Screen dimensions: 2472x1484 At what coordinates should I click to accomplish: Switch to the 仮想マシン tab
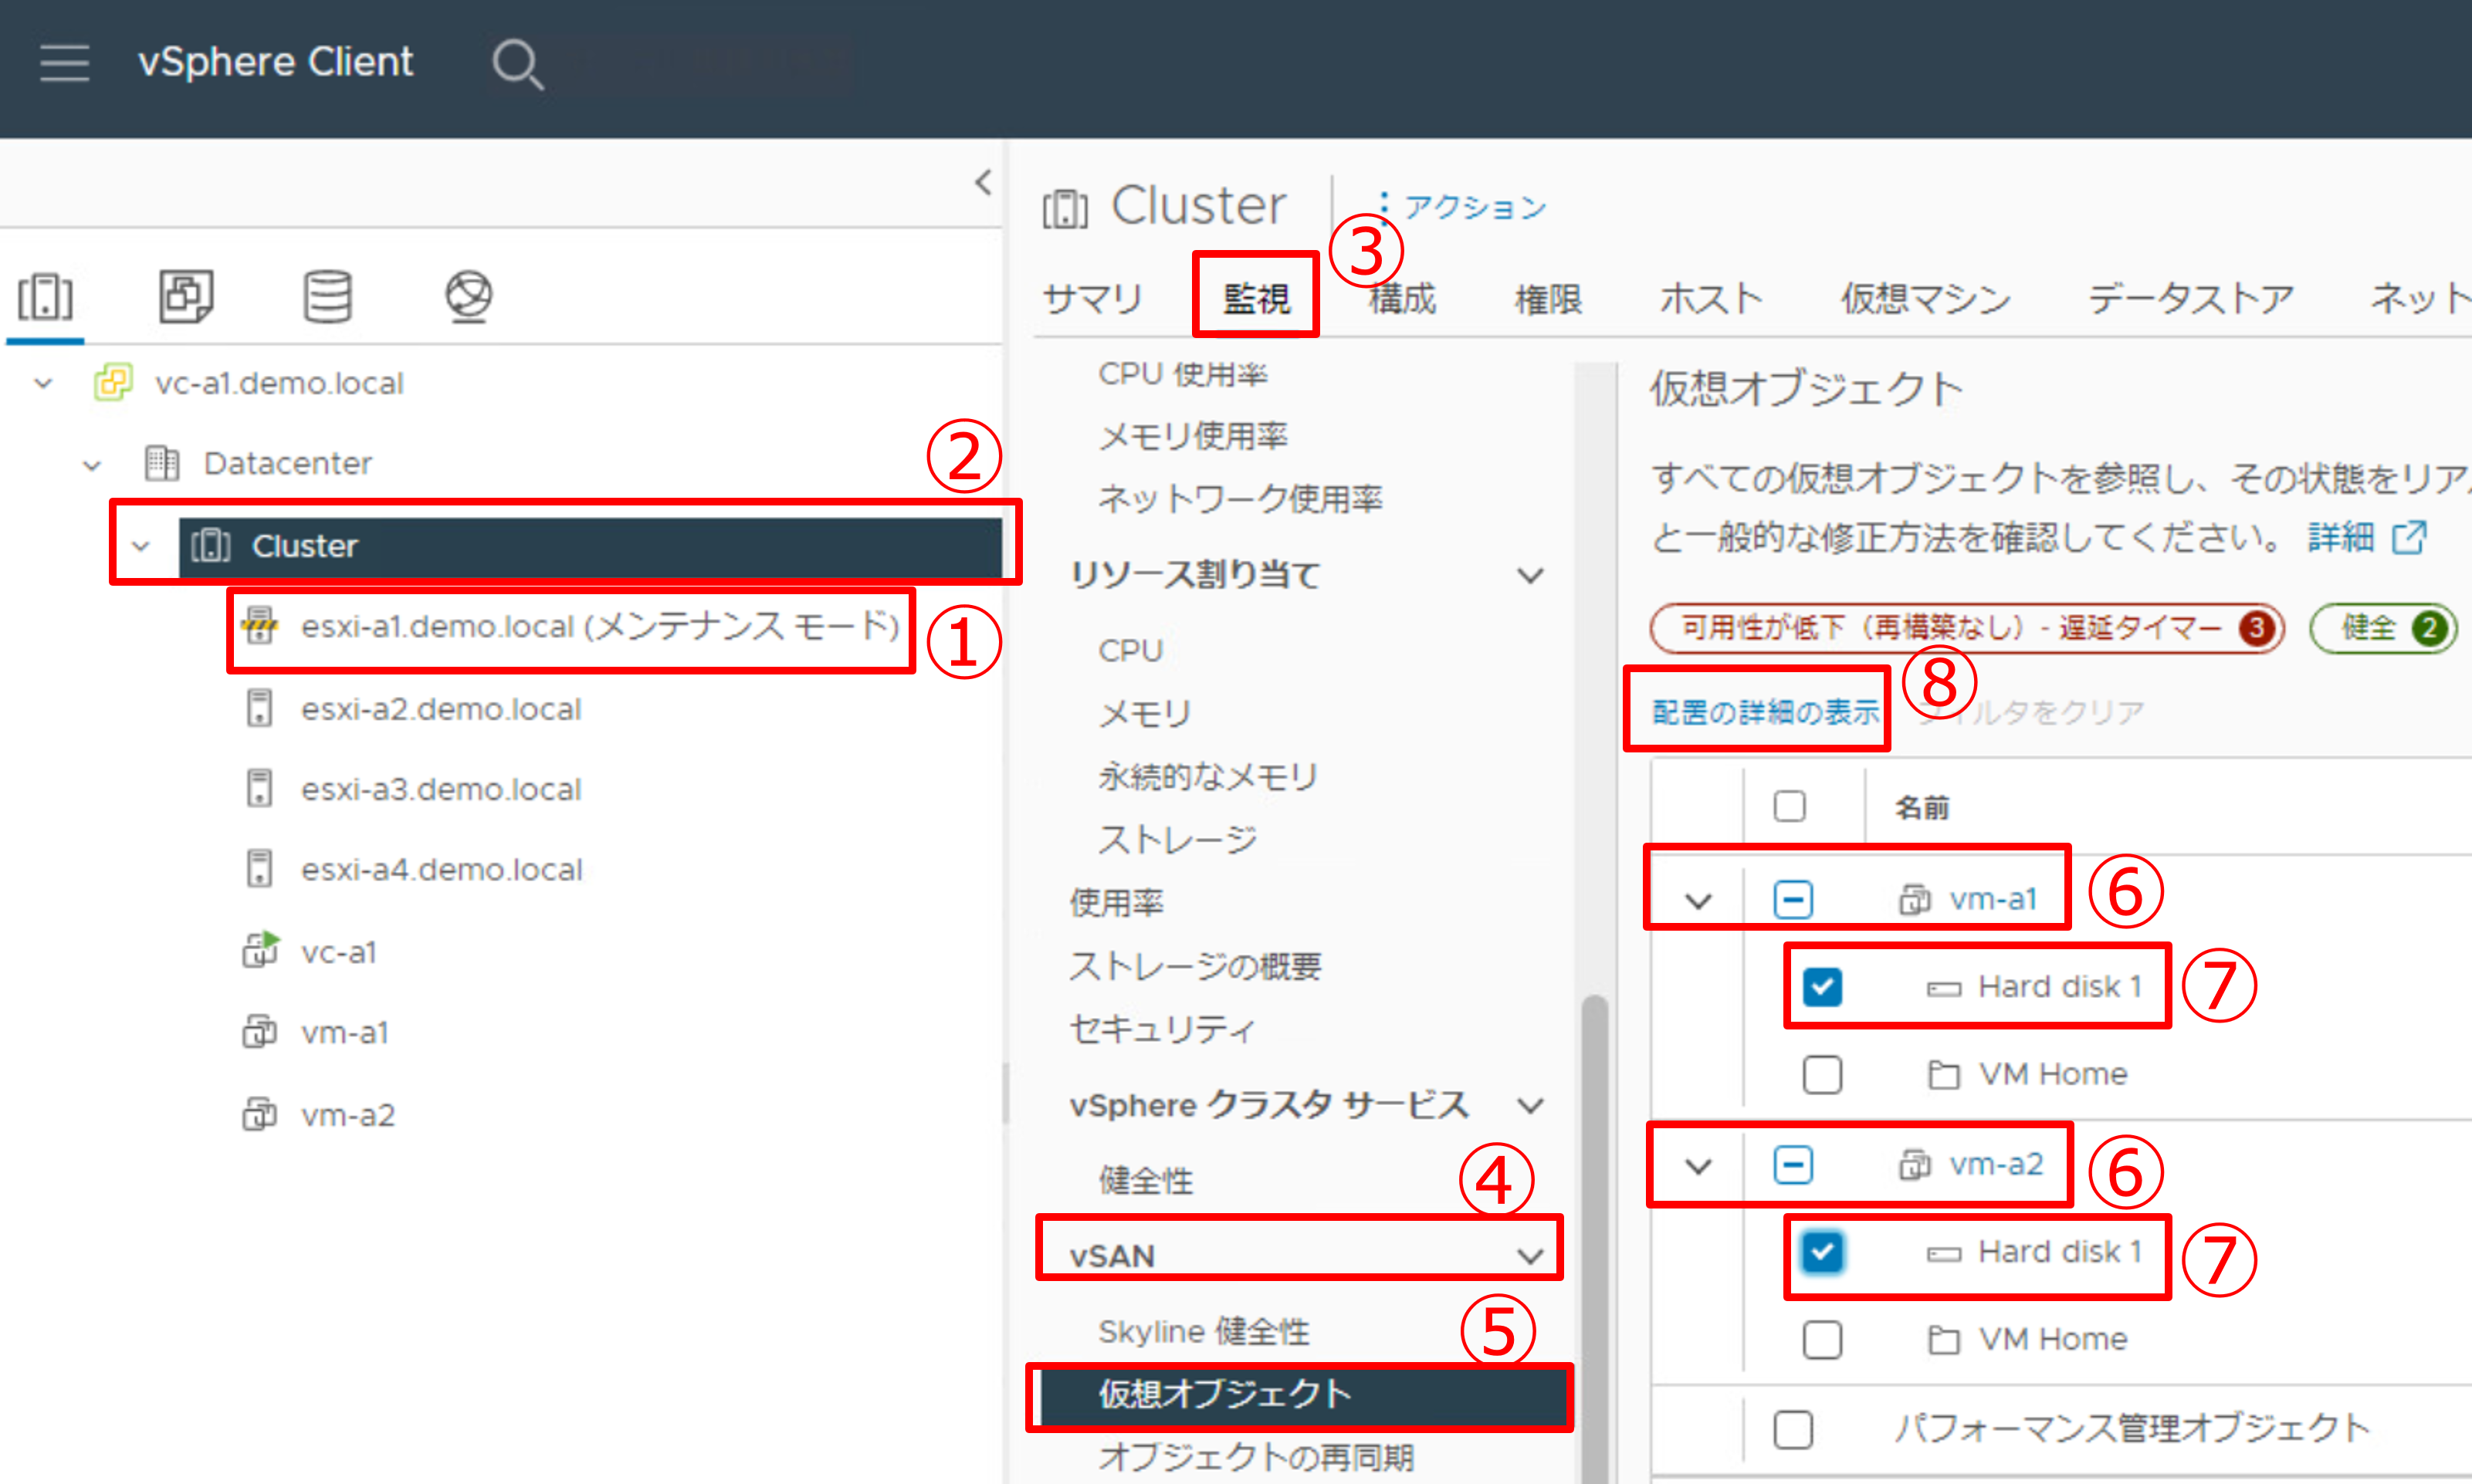click(x=1925, y=298)
